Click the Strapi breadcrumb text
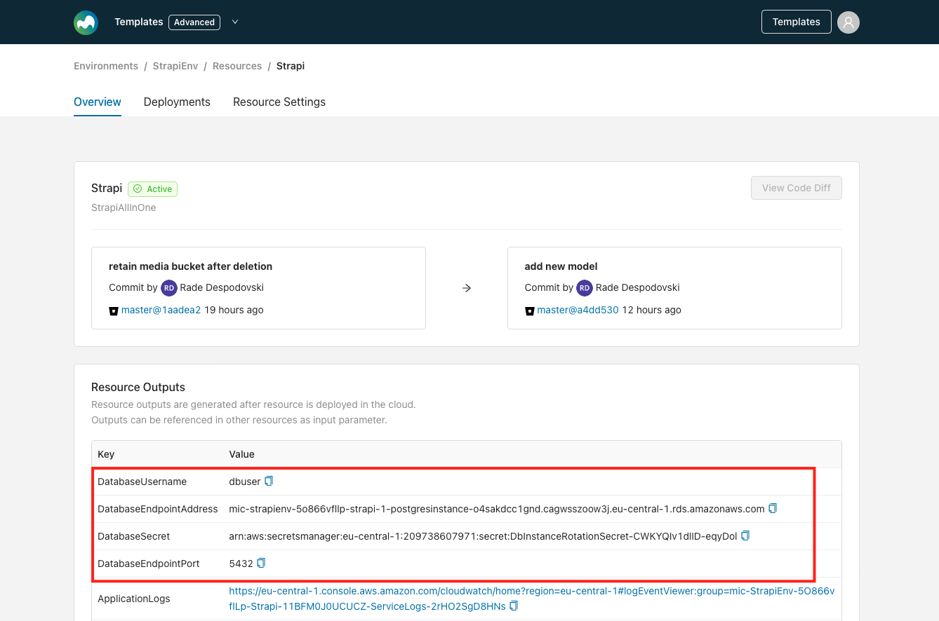 [x=291, y=66]
